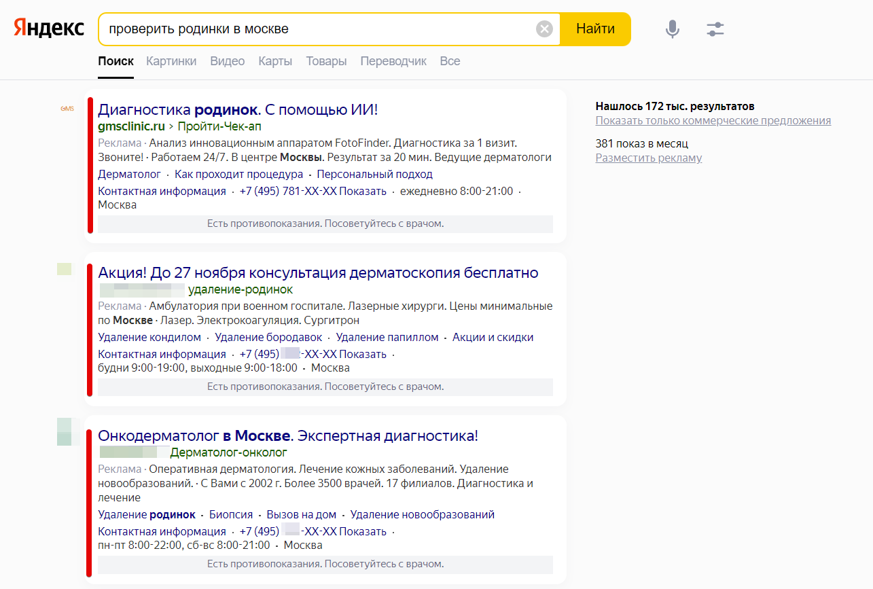Open the Удаление новообразований sitelink

[x=423, y=514]
